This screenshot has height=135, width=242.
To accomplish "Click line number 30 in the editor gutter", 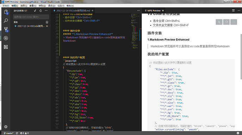I will pyautogui.click(x=57, y=57).
